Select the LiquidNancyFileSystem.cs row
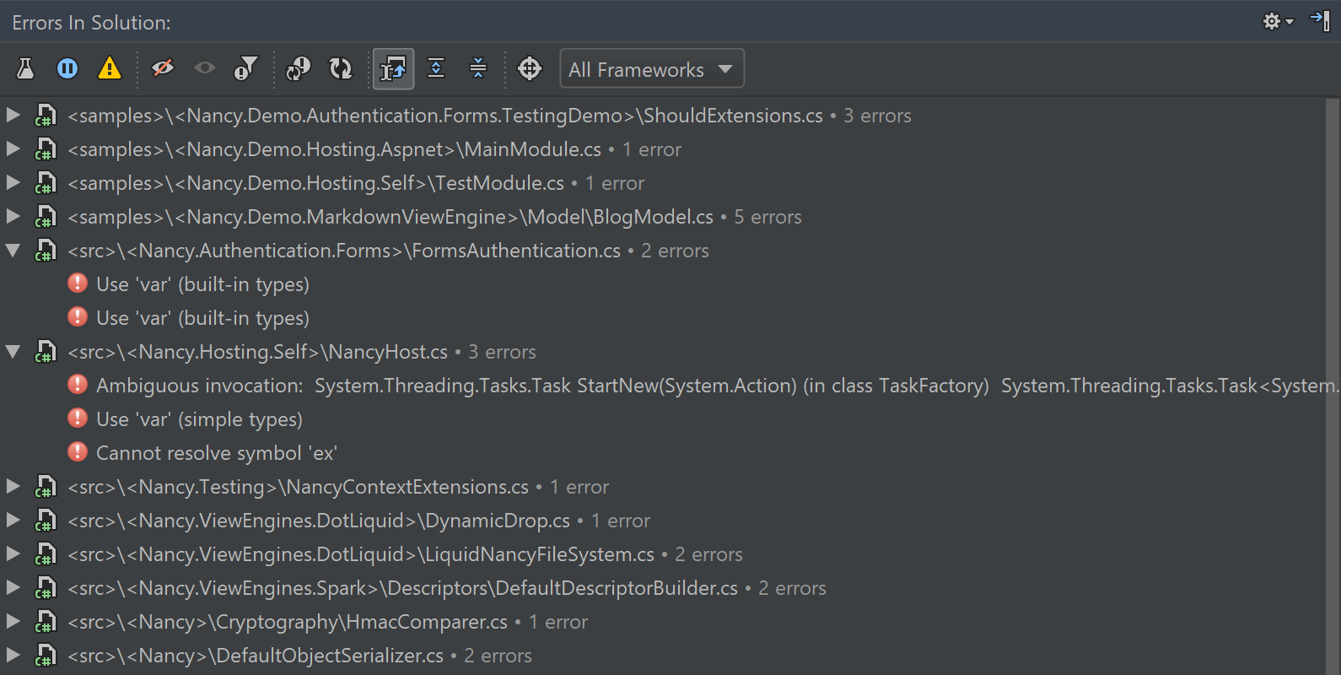1341x675 pixels. [x=662, y=554]
